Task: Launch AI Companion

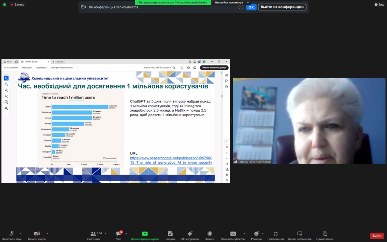Action: (x=190, y=234)
